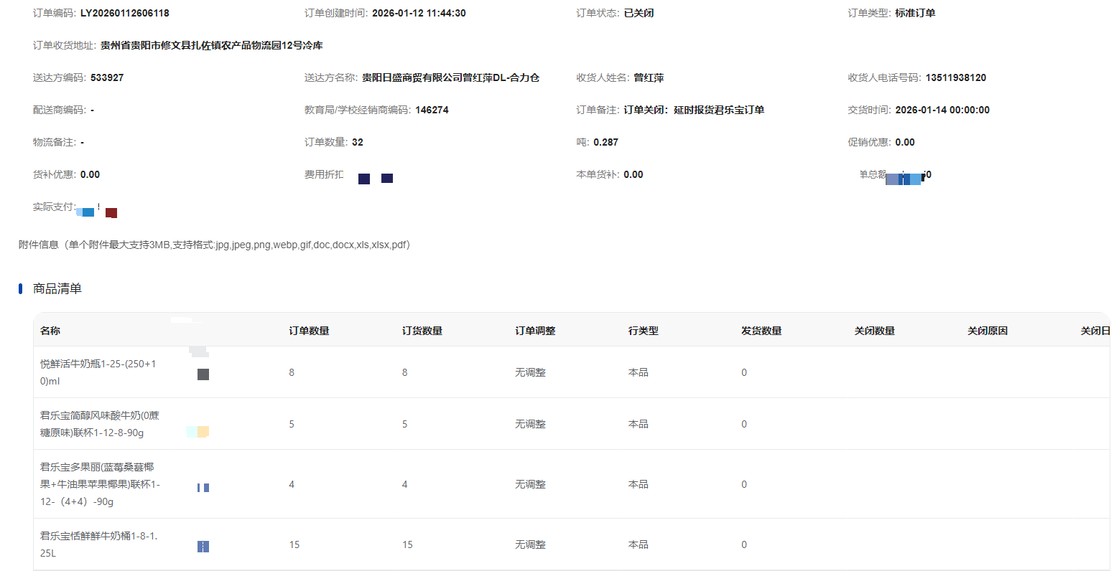The width and height of the screenshot is (1119, 571).
Task: Open the 君乐宝多果丽 product image
Action: pyautogui.click(x=203, y=487)
